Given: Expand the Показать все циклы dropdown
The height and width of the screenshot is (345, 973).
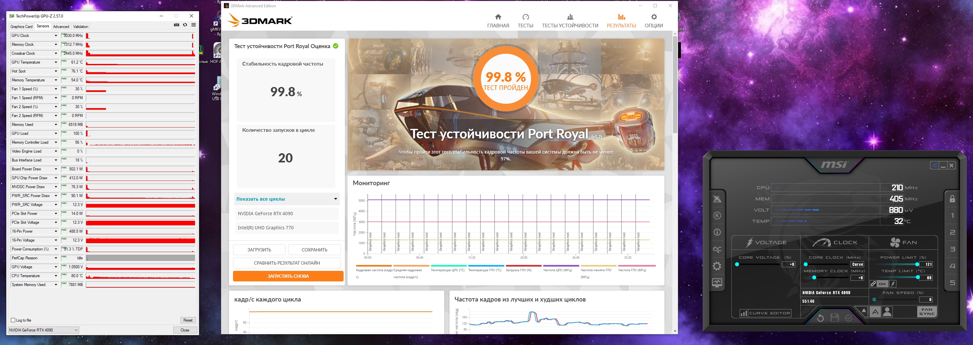Looking at the screenshot, I should click(x=287, y=199).
